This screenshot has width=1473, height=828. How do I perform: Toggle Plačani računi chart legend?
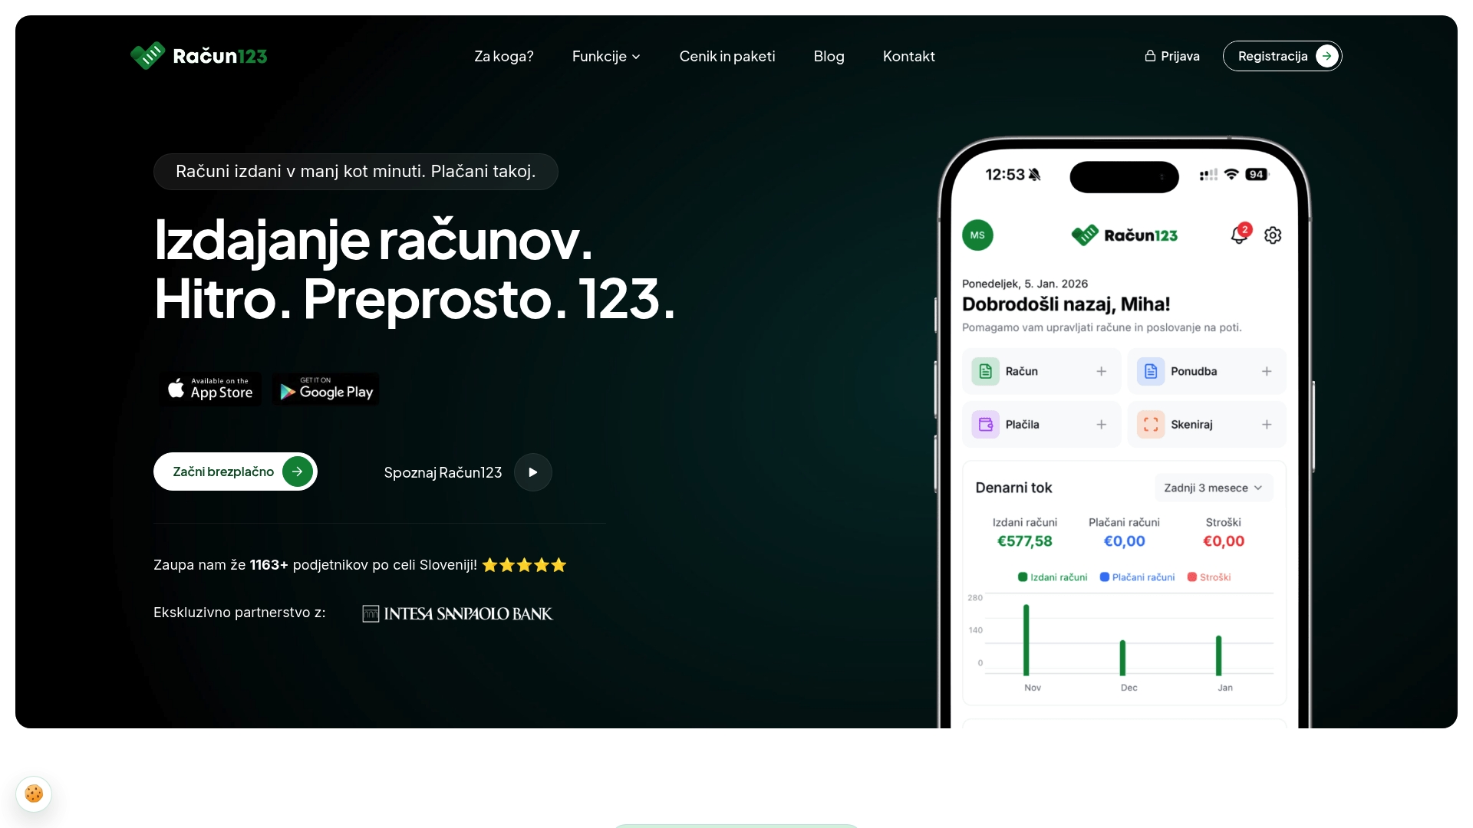tap(1137, 577)
